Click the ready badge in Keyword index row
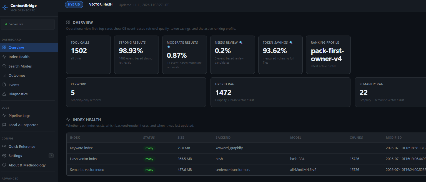This screenshot has height=182, width=426. click(x=149, y=148)
